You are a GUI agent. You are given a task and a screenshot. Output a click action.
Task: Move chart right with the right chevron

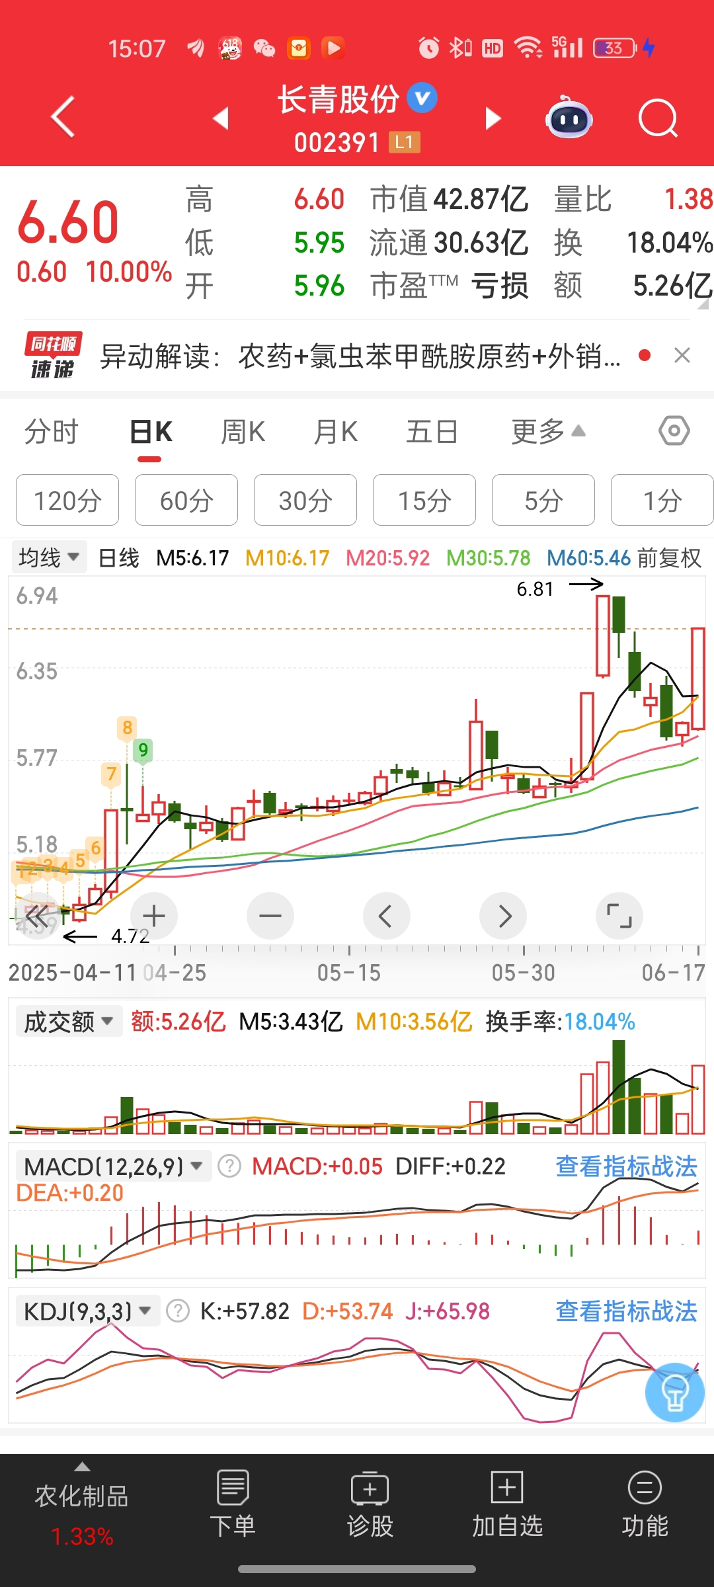coord(503,916)
